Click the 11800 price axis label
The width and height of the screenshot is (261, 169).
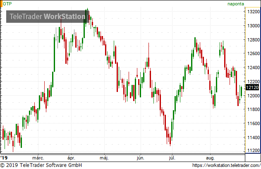point(254,109)
